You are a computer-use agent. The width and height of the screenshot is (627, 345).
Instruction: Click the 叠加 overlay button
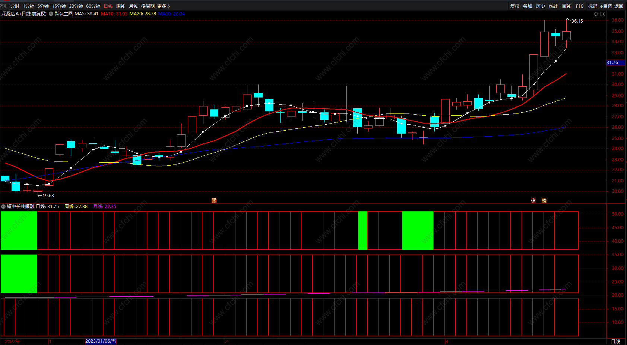528,6
